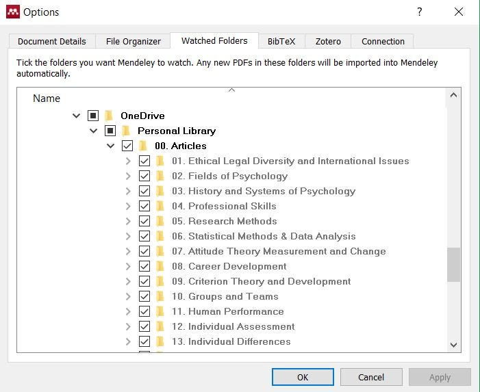Select '06. Statistical Methods & Data Analysis' text

(x=264, y=236)
